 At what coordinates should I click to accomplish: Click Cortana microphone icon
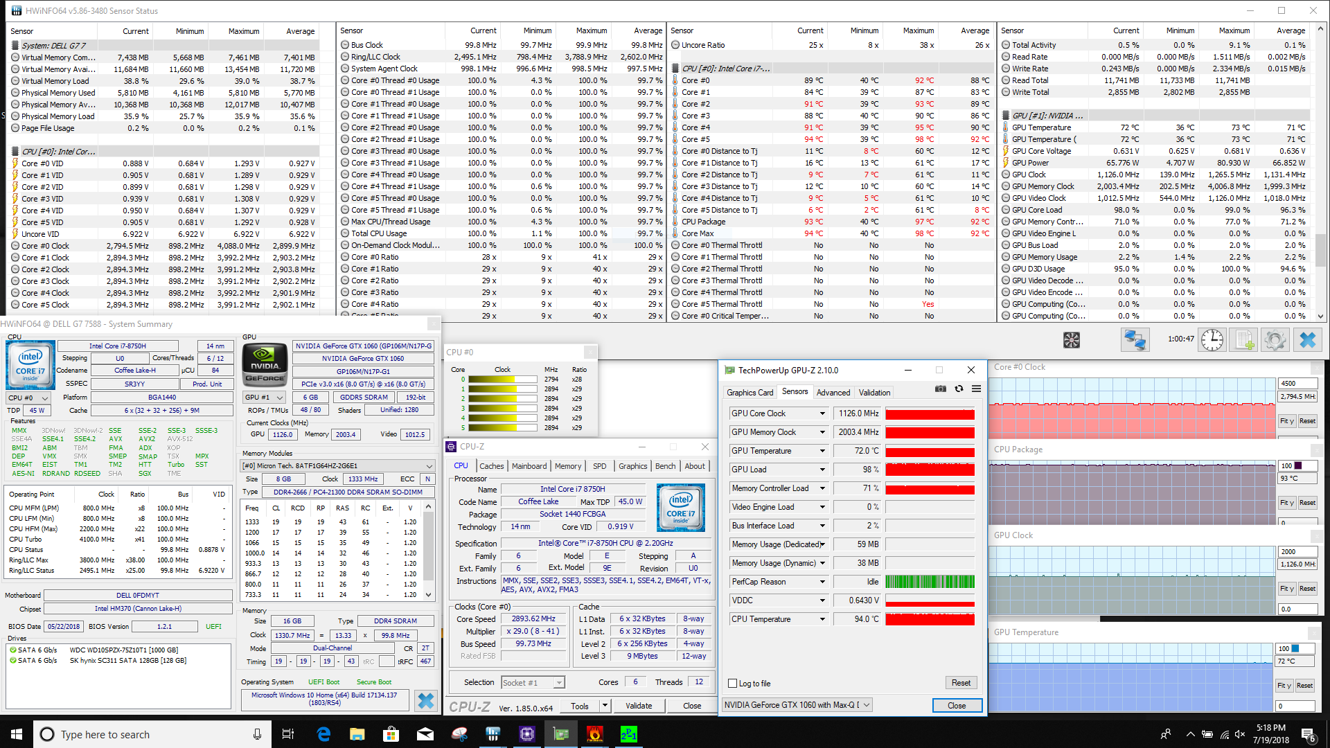click(x=257, y=734)
